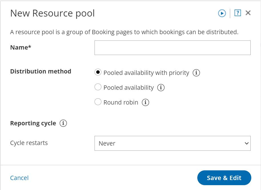This screenshot has height=190, width=261.
Task: Click the info icon next to Reporting cycle
Action: tap(63, 123)
